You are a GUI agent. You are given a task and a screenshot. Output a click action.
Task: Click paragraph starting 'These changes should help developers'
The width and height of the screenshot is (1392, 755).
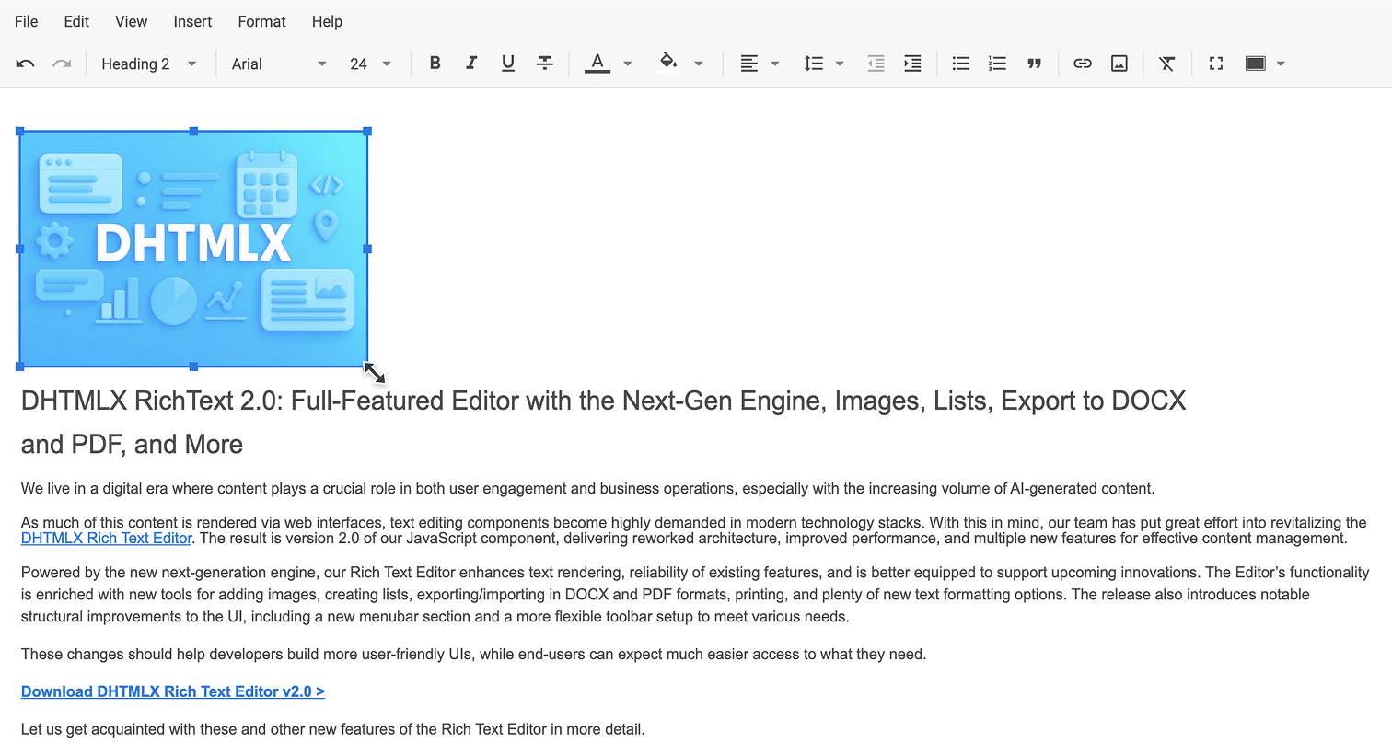473,655
